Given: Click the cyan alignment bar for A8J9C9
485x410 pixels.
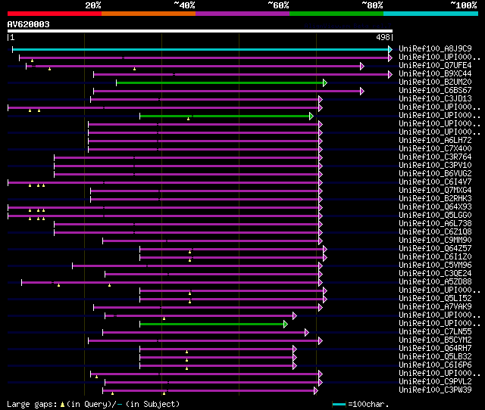Looking at the screenshot, I should pos(201,49).
